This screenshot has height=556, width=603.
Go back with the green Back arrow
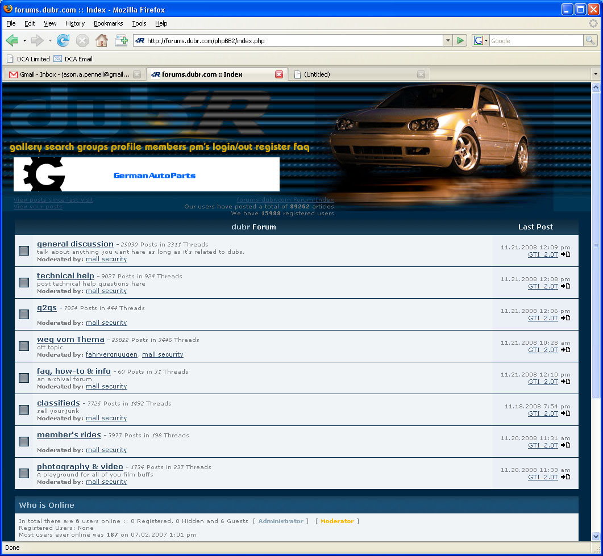(x=13, y=40)
